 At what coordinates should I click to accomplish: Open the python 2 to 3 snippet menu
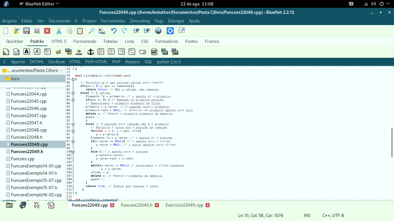click(169, 62)
